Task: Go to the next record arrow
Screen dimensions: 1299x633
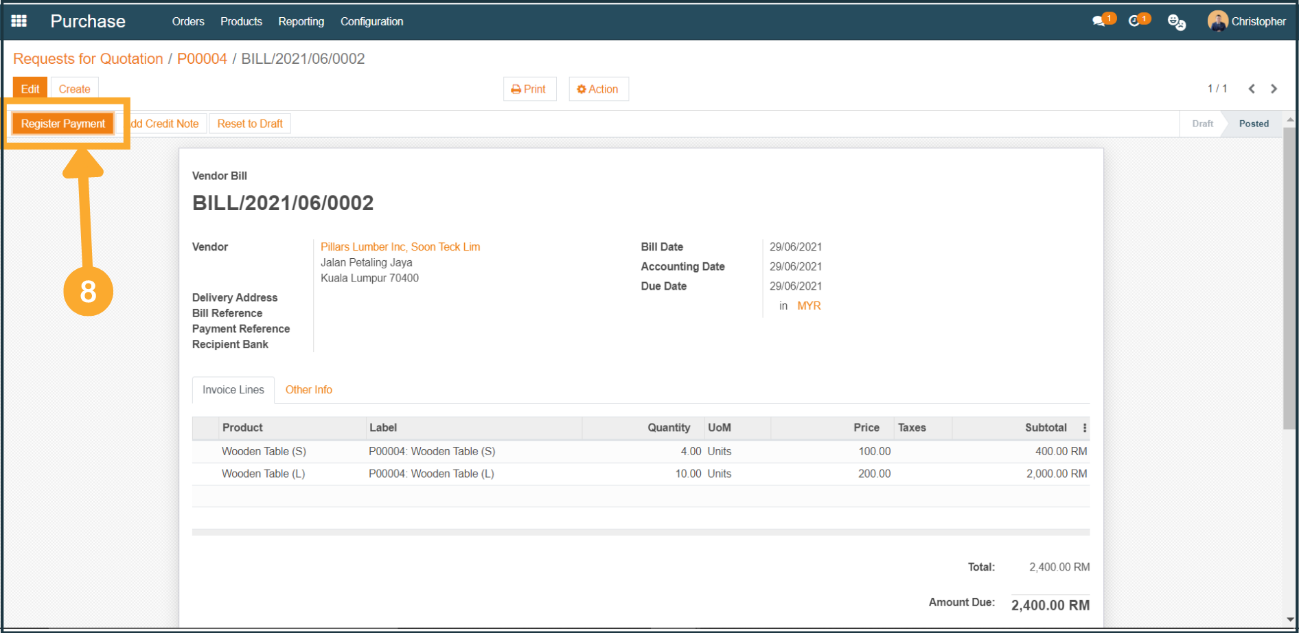Action: point(1274,89)
